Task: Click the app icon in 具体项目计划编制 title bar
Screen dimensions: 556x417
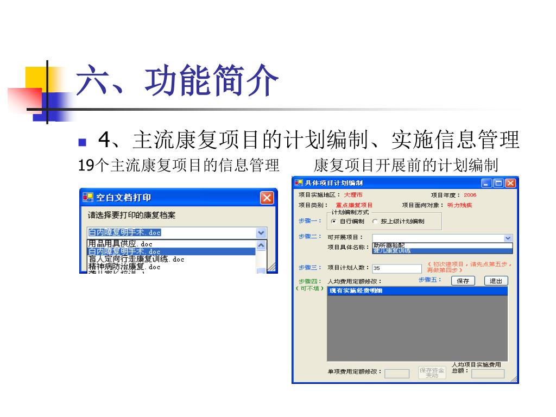Action: (x=299, y=183)
